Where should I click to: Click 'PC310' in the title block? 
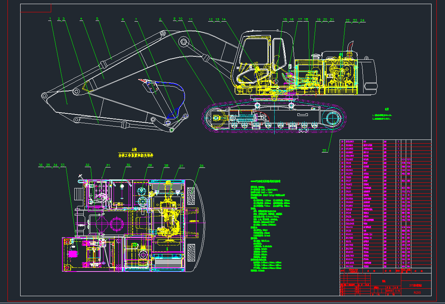tap(417, 293)
